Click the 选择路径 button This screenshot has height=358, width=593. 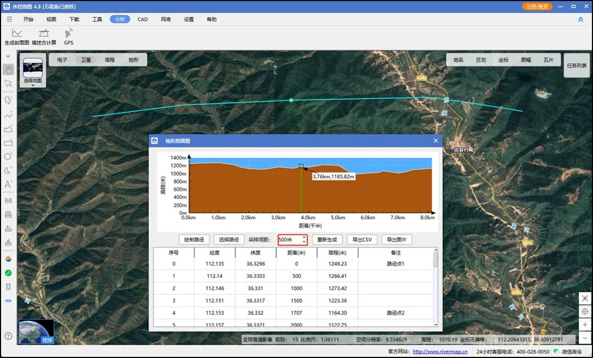229,239
